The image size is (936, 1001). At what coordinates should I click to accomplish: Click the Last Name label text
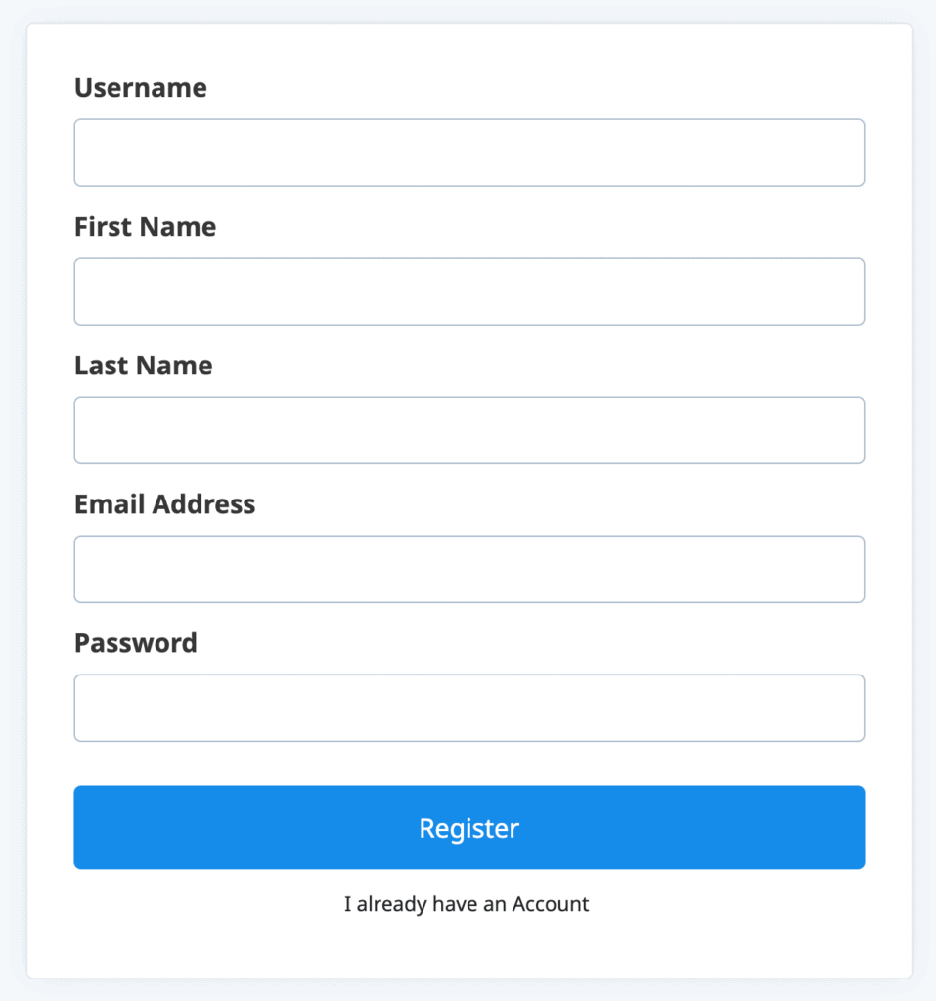click(143, 366)
